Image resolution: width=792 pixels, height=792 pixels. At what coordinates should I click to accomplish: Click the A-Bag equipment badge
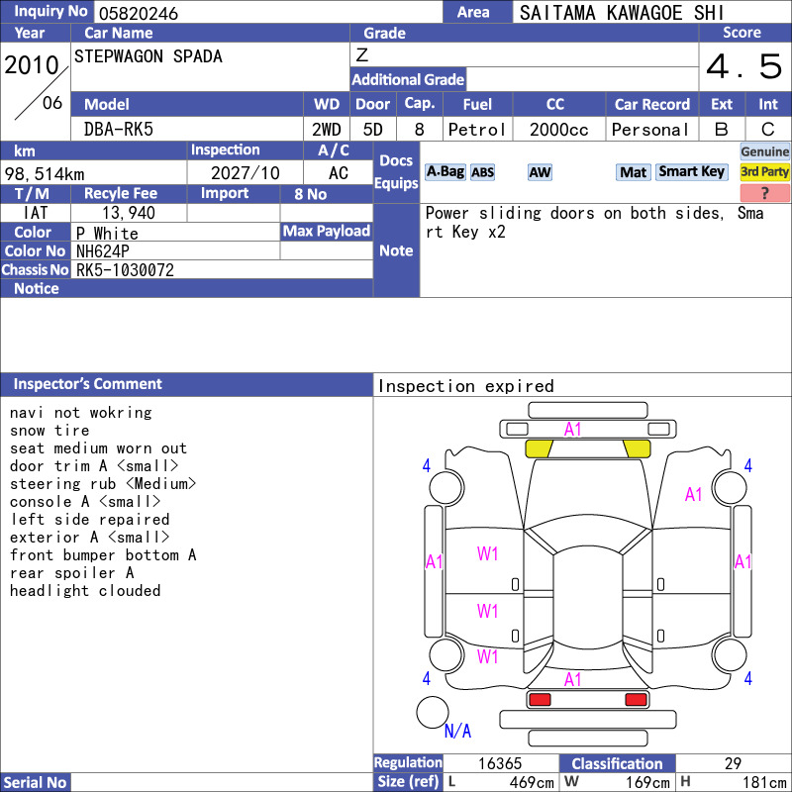445,172
